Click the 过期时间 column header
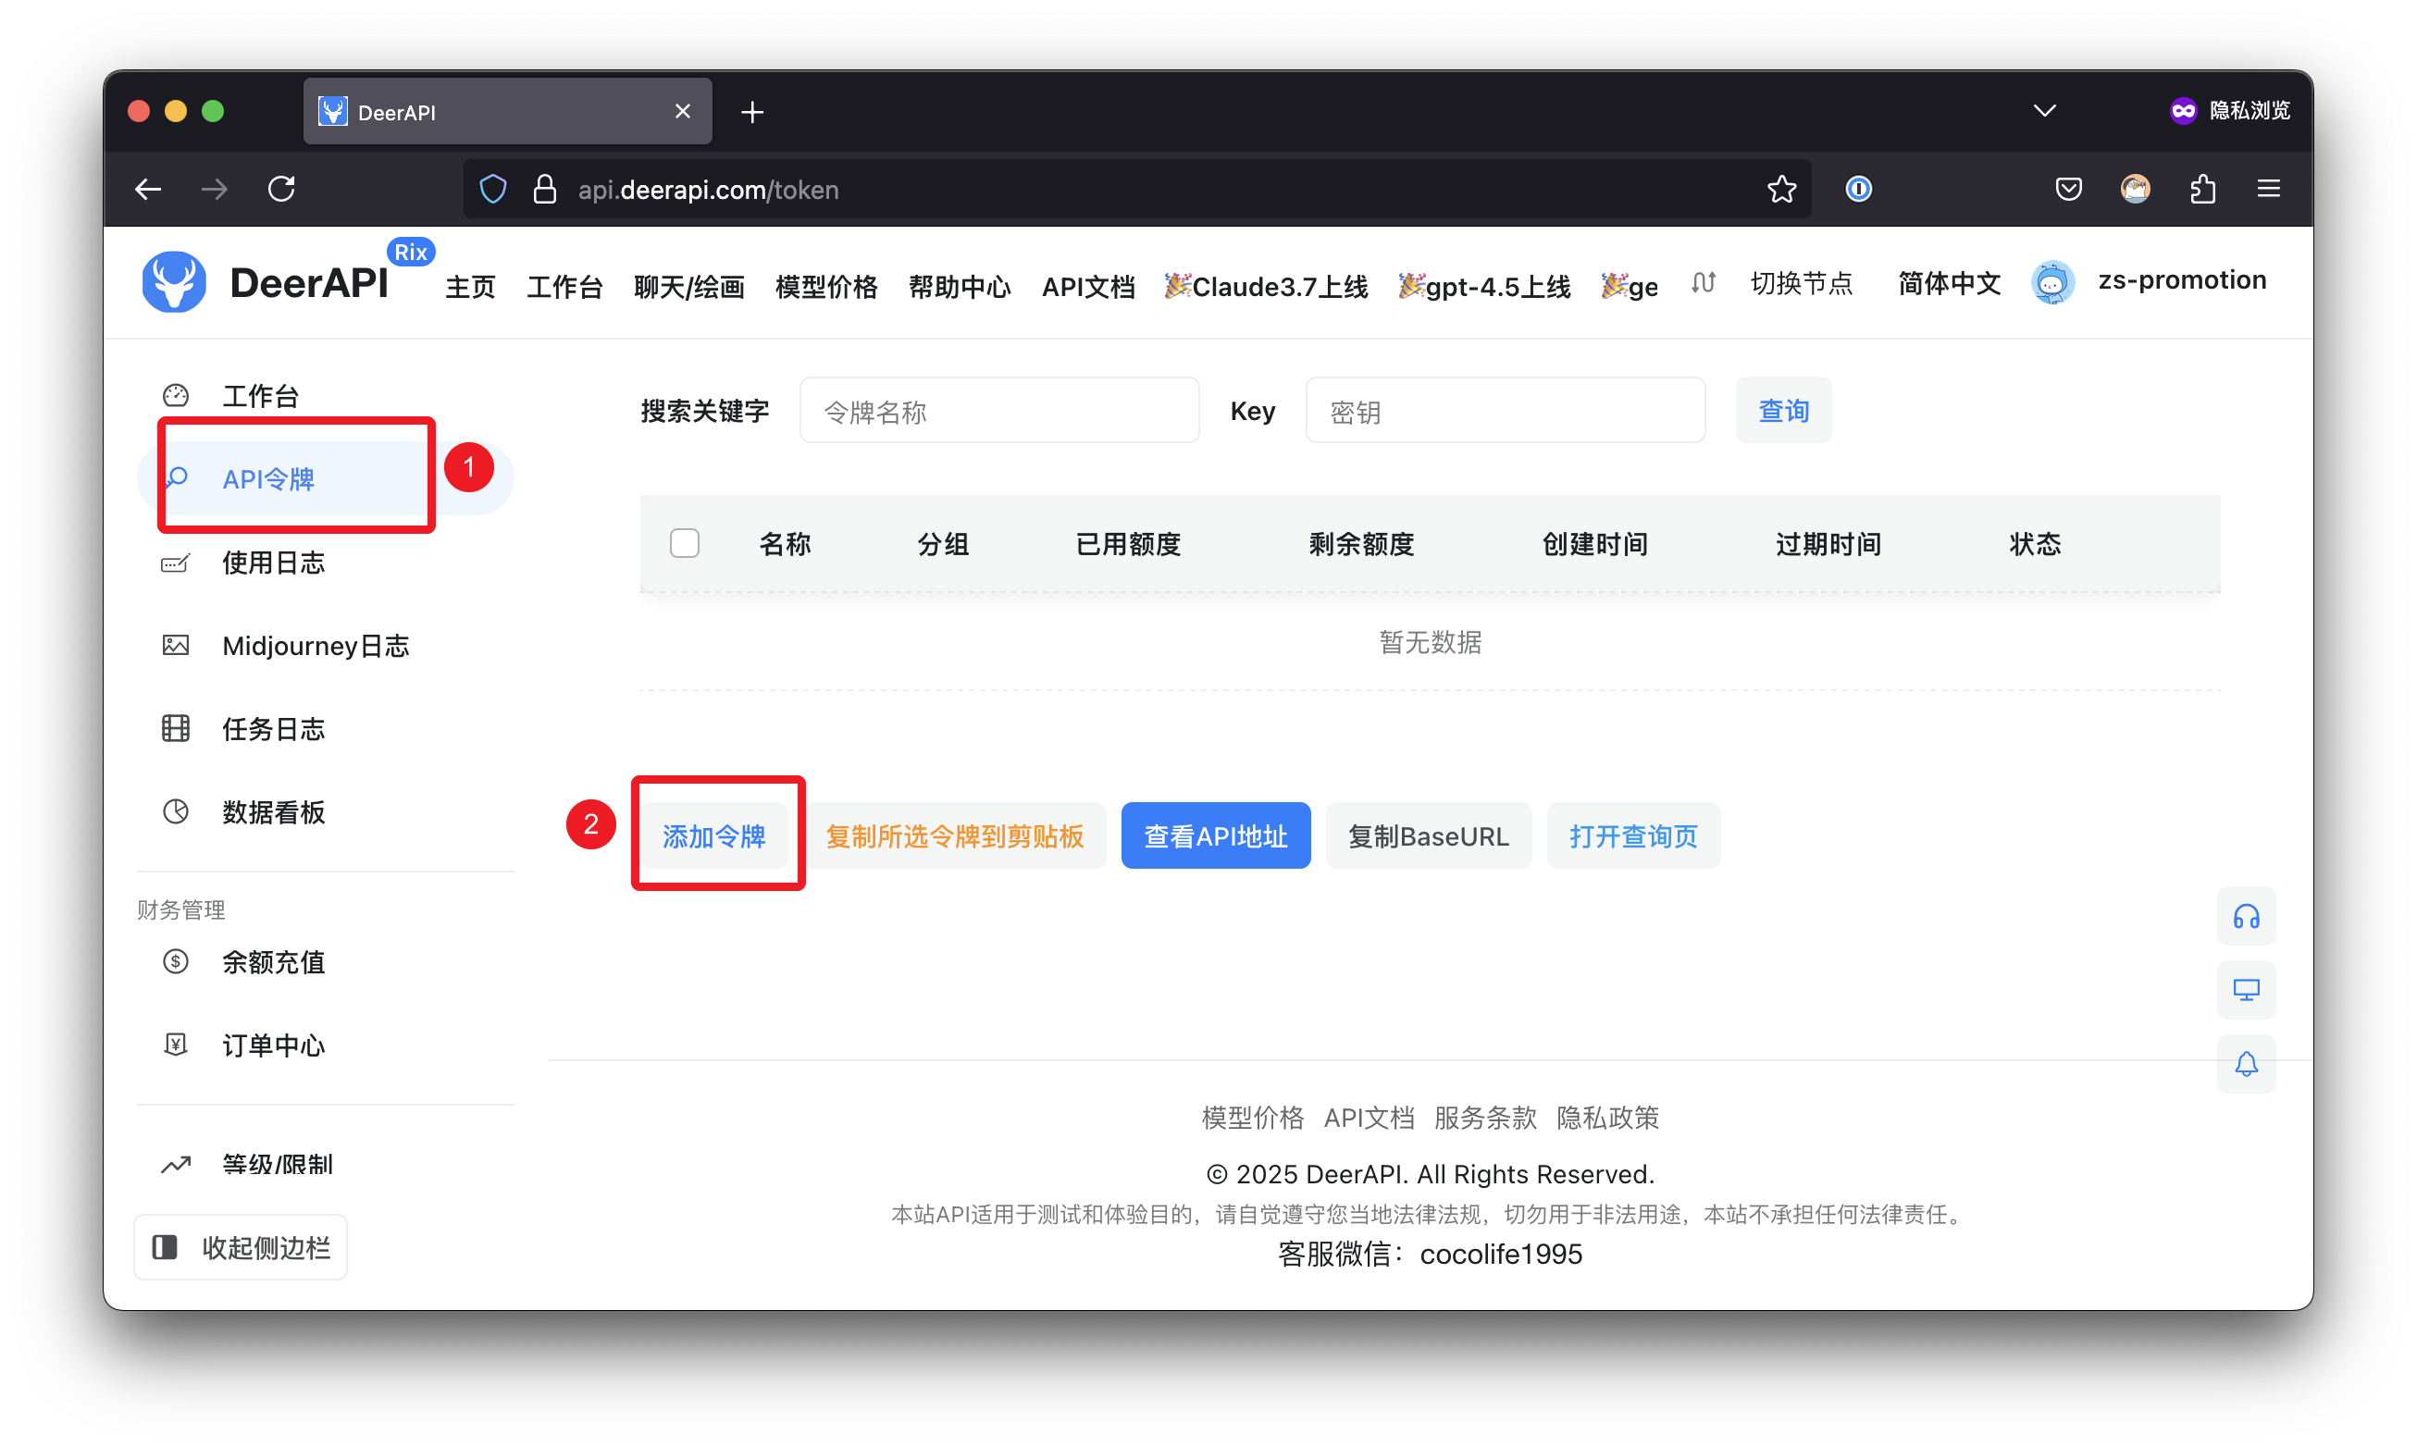This screenshot has height=1447, width=2417. tap(1828, 543)
